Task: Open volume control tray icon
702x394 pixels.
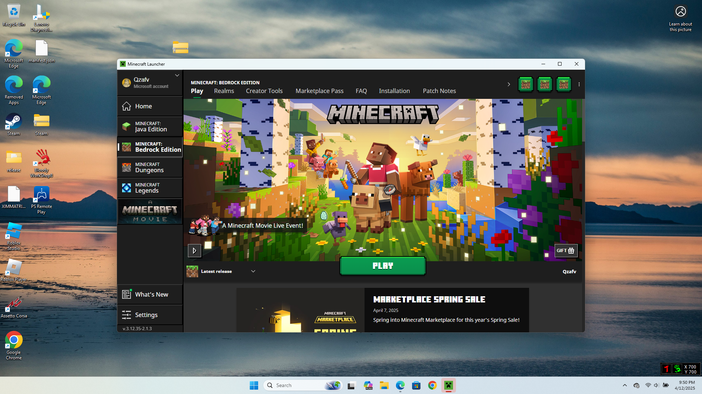Action: click(656, 385)
